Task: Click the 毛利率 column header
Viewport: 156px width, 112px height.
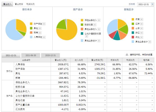Action: pyautogui.click(x=146, y=60)
